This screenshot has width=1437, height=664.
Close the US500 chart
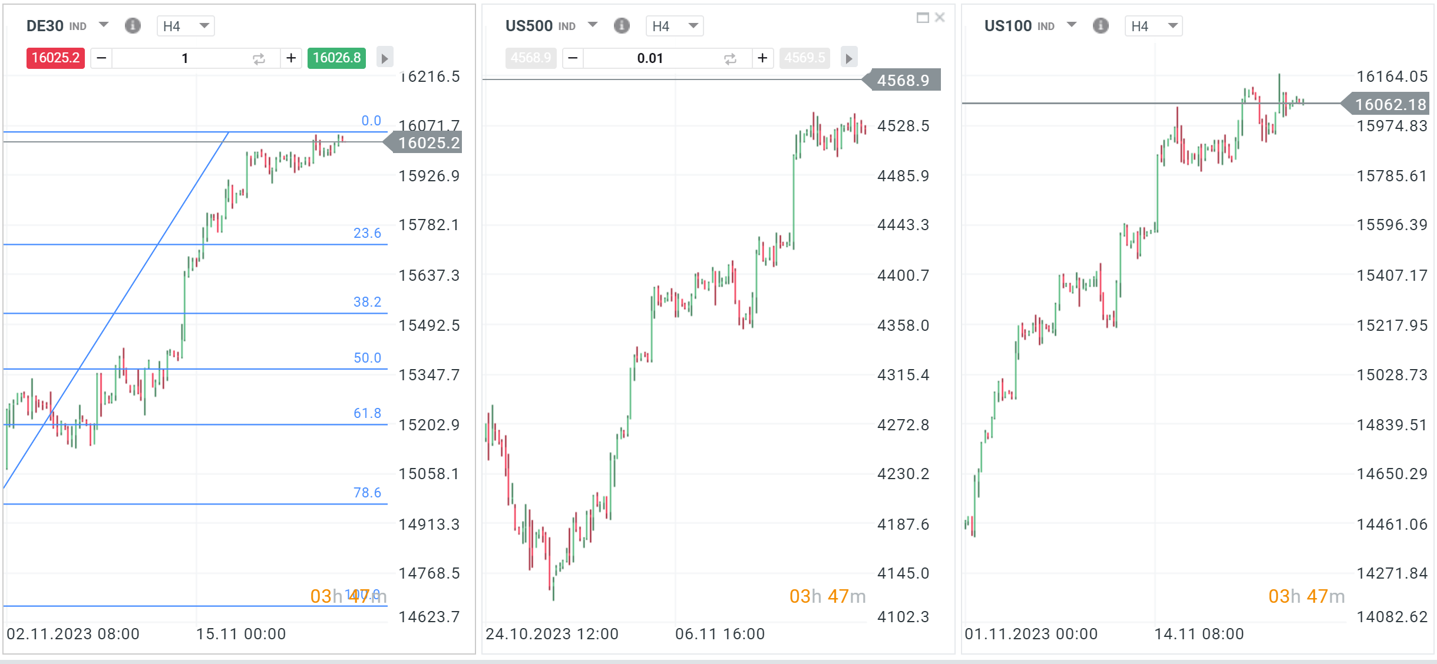click(939, 17)
